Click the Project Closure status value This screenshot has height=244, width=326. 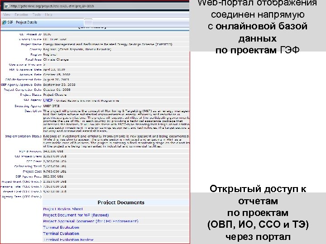coord(55,95)
